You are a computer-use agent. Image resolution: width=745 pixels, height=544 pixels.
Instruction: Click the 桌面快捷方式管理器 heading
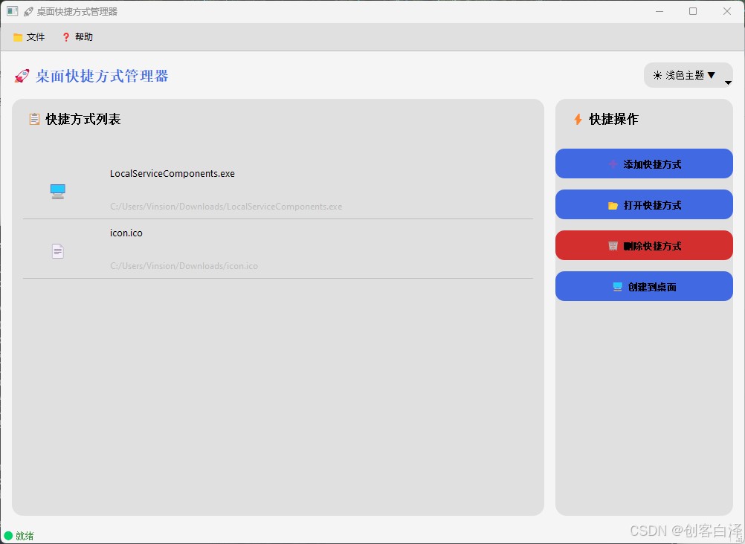102,76
